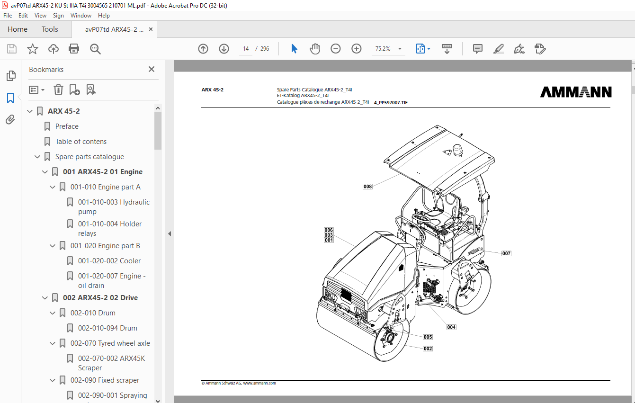This screenshot has height=403, width=635.
Task: Open the Edit menu
Action: (23, 16)
